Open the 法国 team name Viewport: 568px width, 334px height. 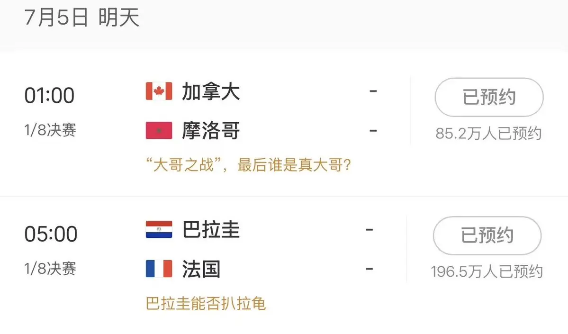(x=201, y=269)
